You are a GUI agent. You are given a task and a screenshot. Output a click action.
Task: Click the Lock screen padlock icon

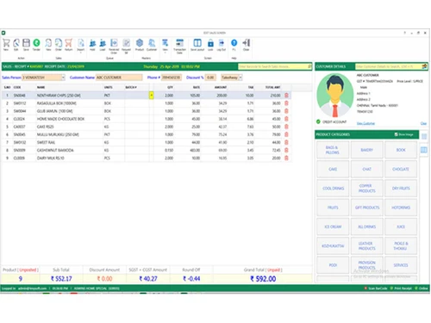pyautogui.click(x=210, y=44)
